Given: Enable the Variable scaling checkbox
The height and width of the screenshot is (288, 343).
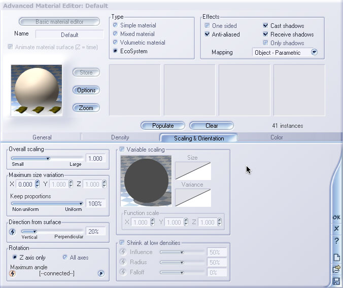Looking at the screenshot, I should (x=122, y=150).
